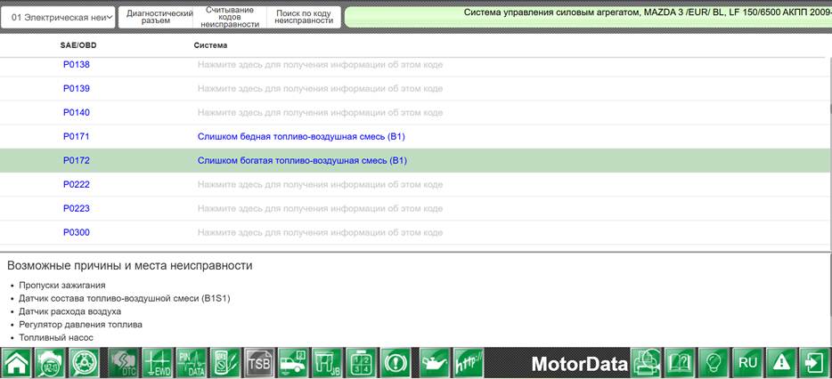
Task: Open the DTC fault codes icon
Action: (123, 363)
